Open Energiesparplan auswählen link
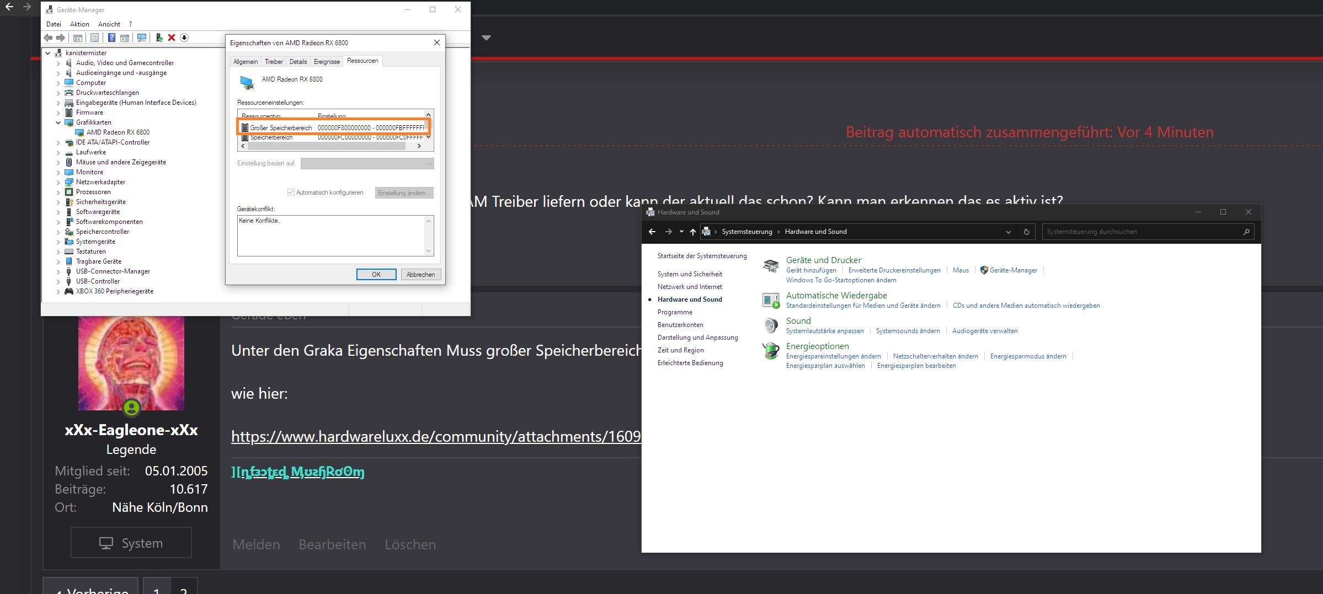 click(x=825, y=366)
